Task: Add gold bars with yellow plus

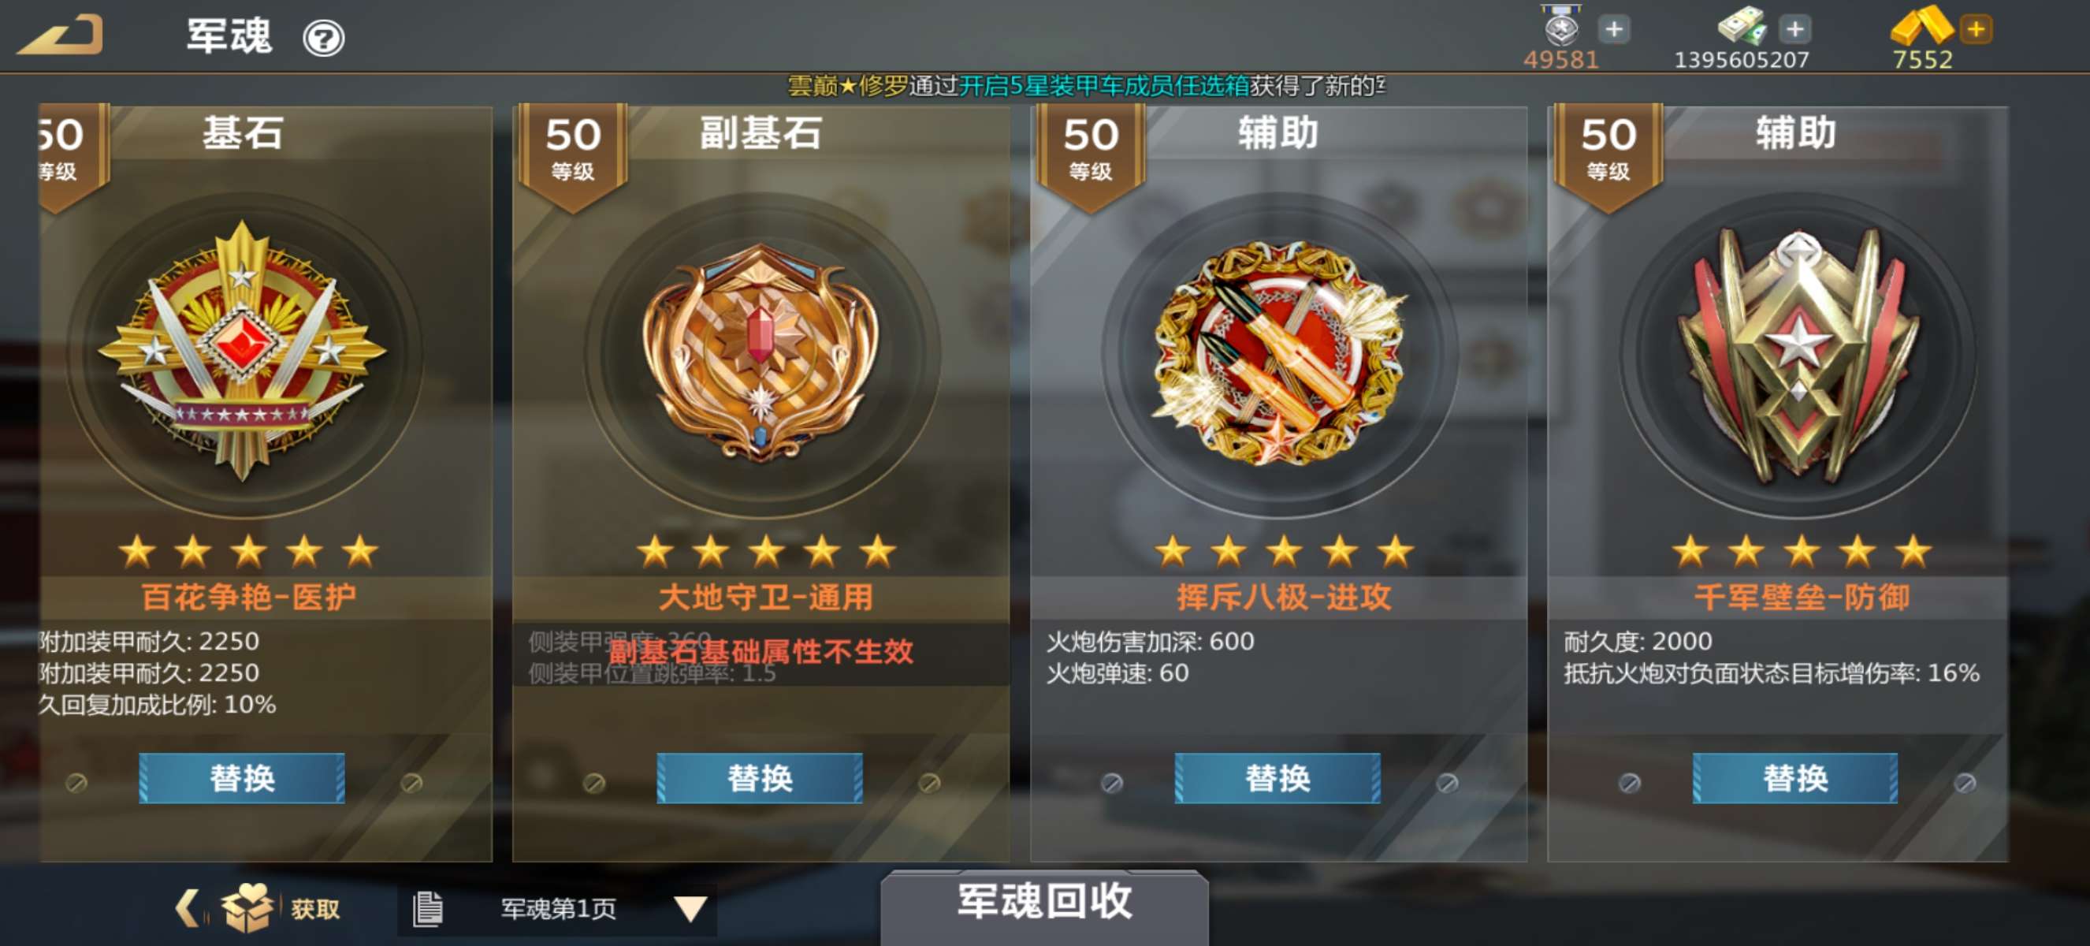Action: click(1977, 30)
